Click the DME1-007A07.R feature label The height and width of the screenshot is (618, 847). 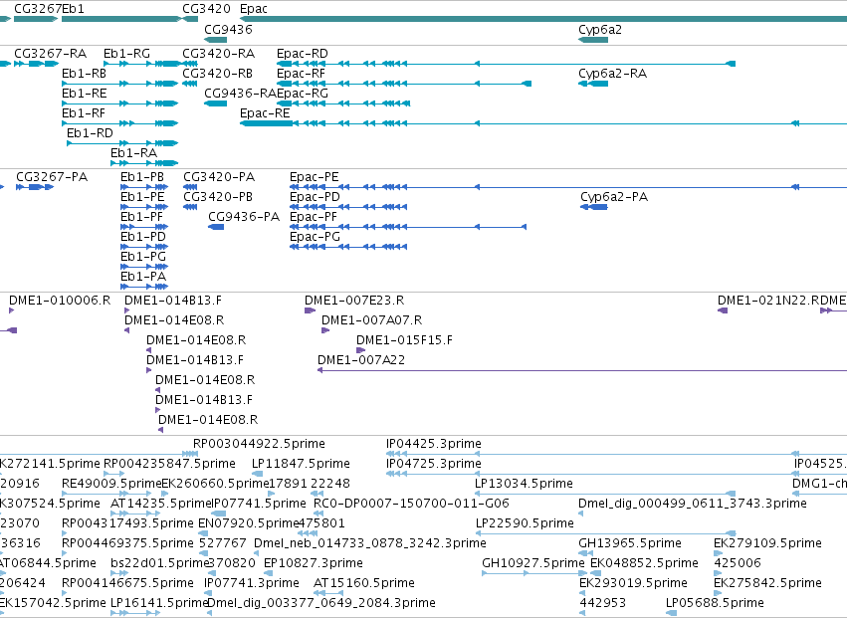371,320
